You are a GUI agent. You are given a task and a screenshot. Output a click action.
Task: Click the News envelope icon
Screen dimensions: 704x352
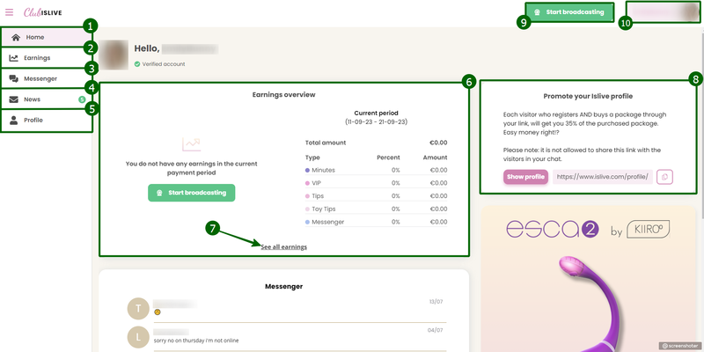click(13, 99)
